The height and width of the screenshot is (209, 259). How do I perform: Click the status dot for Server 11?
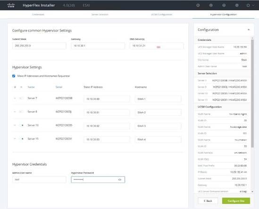coord(23,139)
